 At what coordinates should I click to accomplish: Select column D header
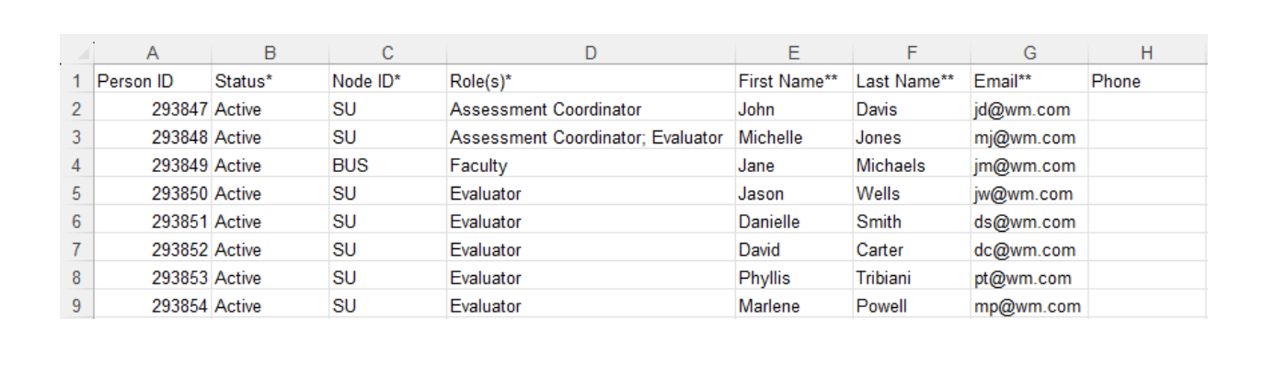591,53
